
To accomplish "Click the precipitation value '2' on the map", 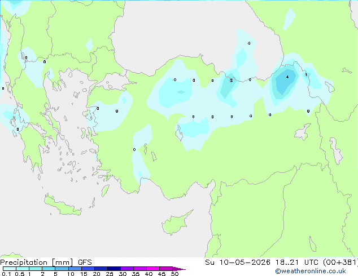I will click(232, 81).
